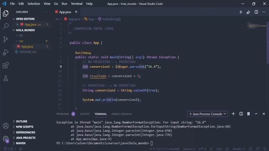Screen dimensions: 269x151
Task: Open the Edit menu
Action: (21, 4)
